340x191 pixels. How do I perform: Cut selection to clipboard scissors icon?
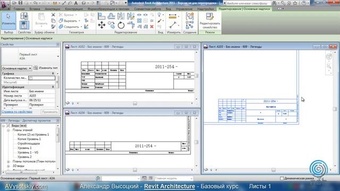53,15
